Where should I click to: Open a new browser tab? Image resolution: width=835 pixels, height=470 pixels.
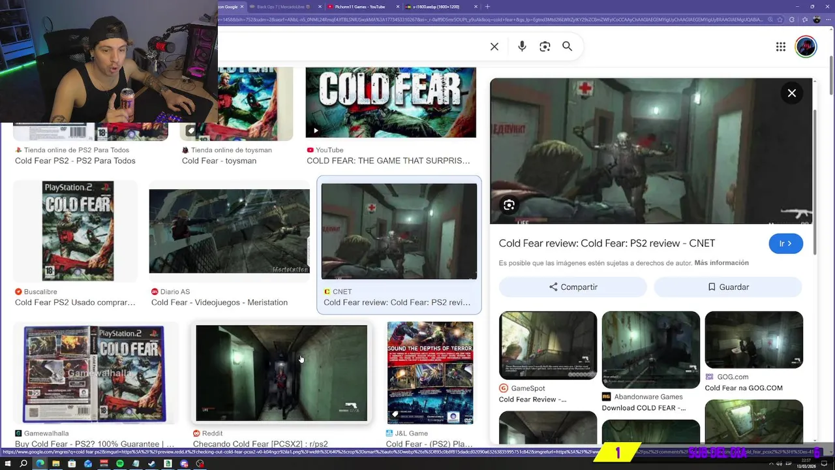click(487, 7)
